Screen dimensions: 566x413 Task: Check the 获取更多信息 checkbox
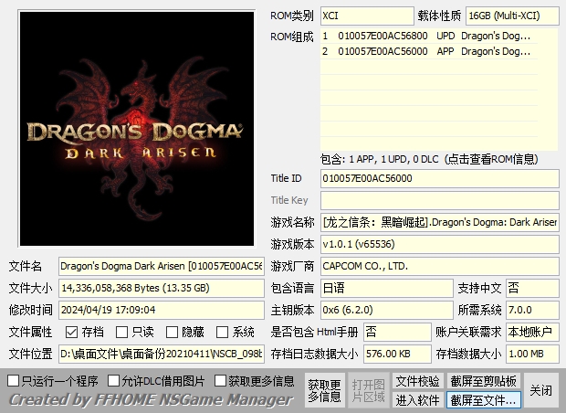[221, 380]
